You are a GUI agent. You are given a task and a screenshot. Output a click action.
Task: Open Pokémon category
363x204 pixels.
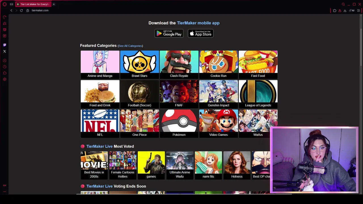point(179,123)
